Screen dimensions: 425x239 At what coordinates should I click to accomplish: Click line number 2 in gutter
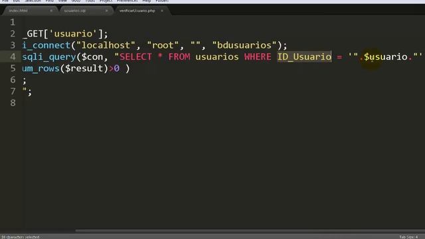tap(13, 34)
